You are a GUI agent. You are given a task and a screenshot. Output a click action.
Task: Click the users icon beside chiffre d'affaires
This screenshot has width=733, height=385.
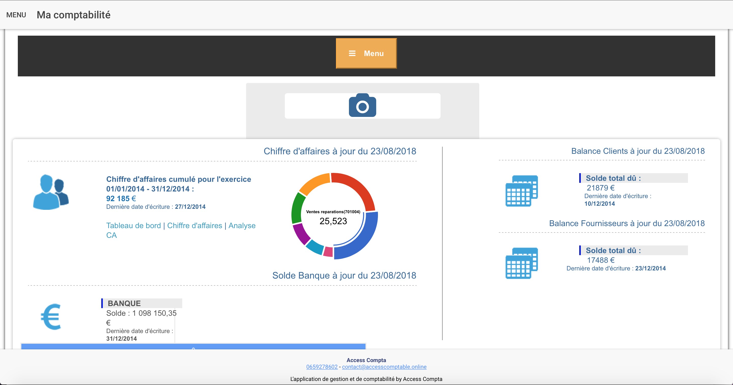click(x=51, y=192)
